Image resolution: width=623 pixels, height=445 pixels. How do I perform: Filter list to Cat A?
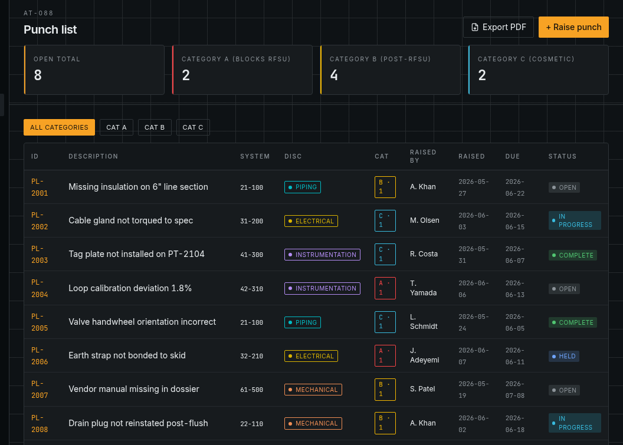(x=116, y=127)
